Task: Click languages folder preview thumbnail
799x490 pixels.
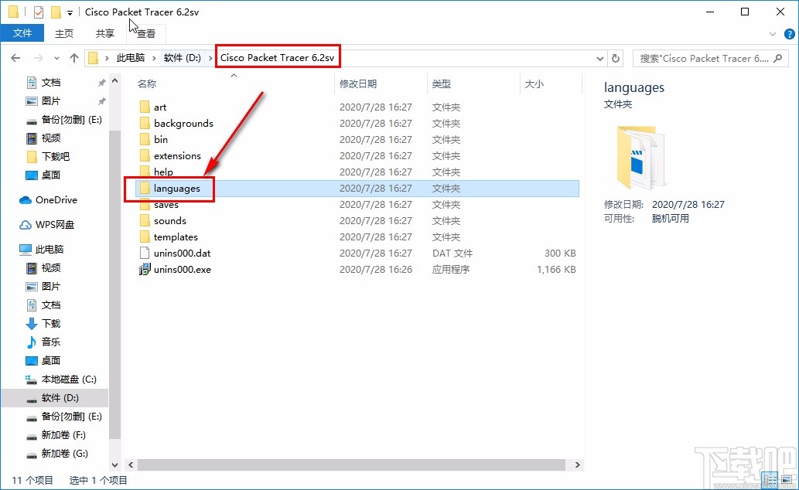Action: (640, 158)
